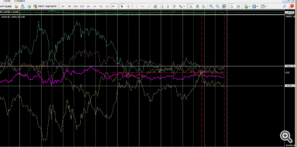Select the Fibonacci retracement tool
297x147 pixels.
pos(162,6)
